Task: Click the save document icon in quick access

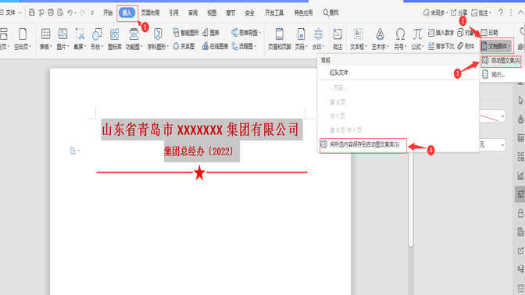Action: pos(31,12)
